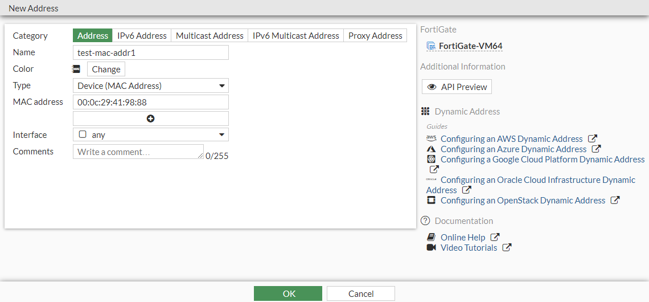Screen dimensions: 649x302
Task: Click the OpenStack logo icon
Action: click(431, 200)
